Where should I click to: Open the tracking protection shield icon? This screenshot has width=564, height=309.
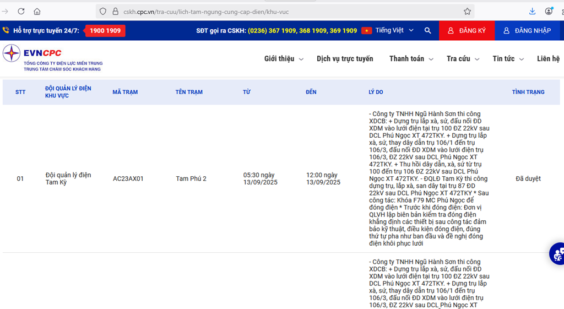(x=103, y=12)
